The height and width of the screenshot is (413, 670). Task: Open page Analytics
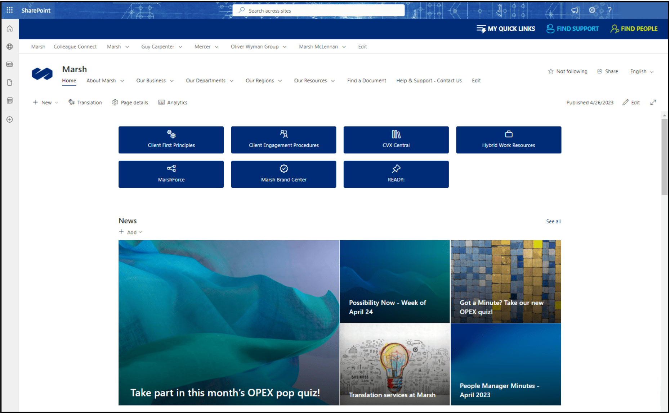[173, 103]
